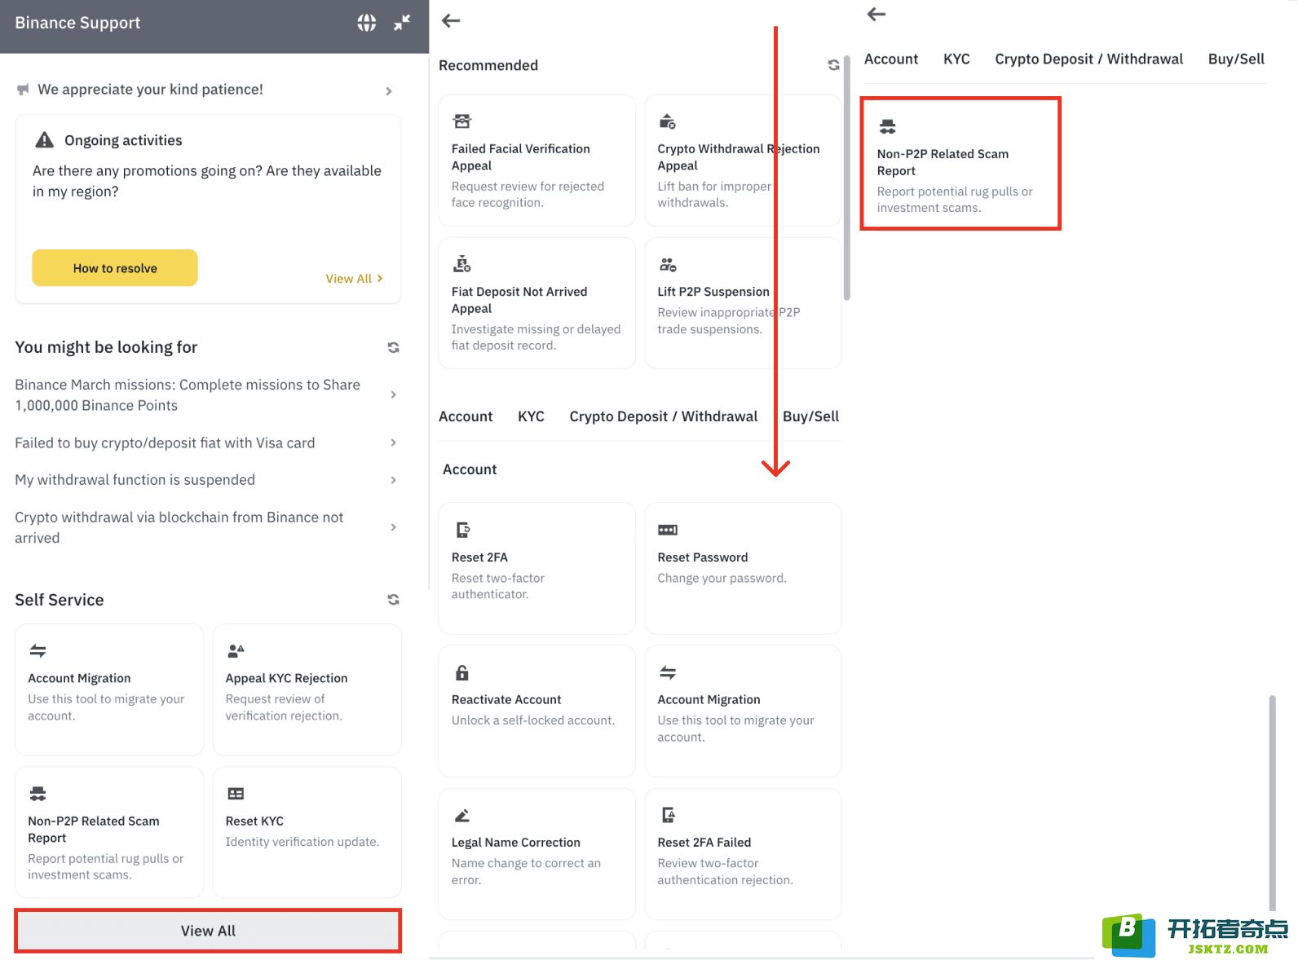The width and height of the screenshot is (1298, 960).
Task: Click the How to resolve button
Action: coord(115,268)
